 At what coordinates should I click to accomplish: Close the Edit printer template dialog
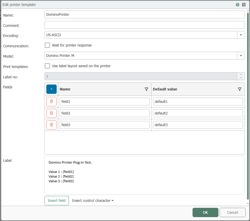pyautogui.click(x=244, y=5)
